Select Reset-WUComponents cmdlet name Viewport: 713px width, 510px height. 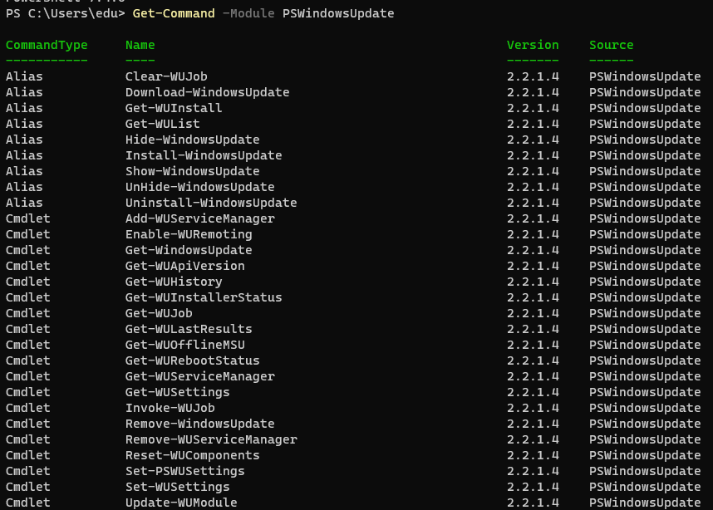pyautogui.click(x=192, y=455)
